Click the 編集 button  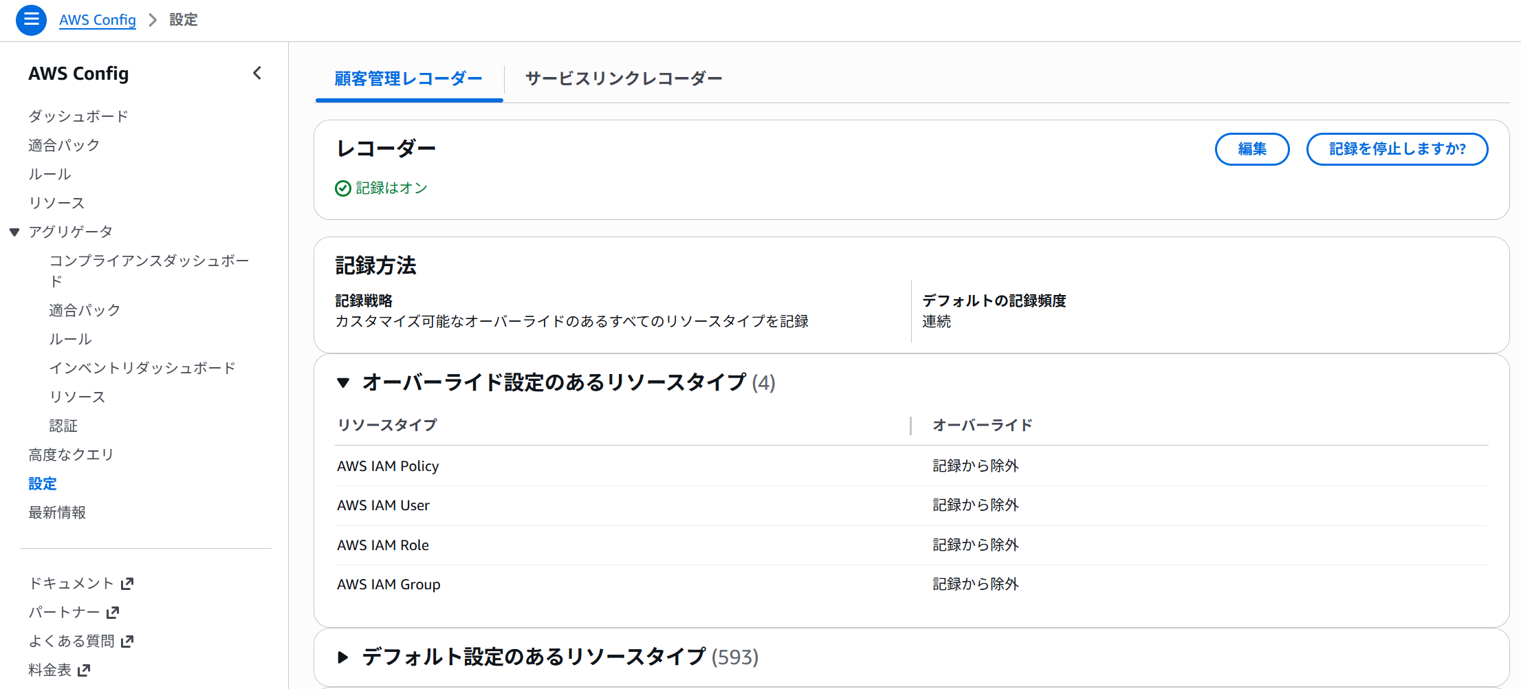(x=1251, y=149)
